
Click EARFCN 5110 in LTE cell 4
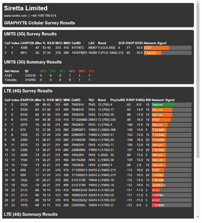[24, 120]
